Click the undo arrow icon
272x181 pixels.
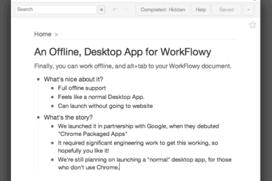pyautogui.click(x=115, y=10)
